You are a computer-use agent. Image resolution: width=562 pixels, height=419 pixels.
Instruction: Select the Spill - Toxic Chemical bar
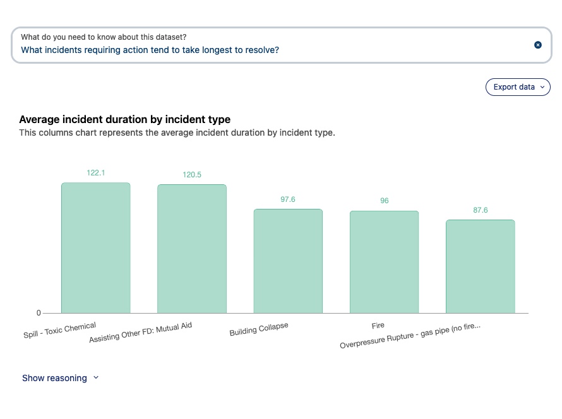tap(96, 248)
